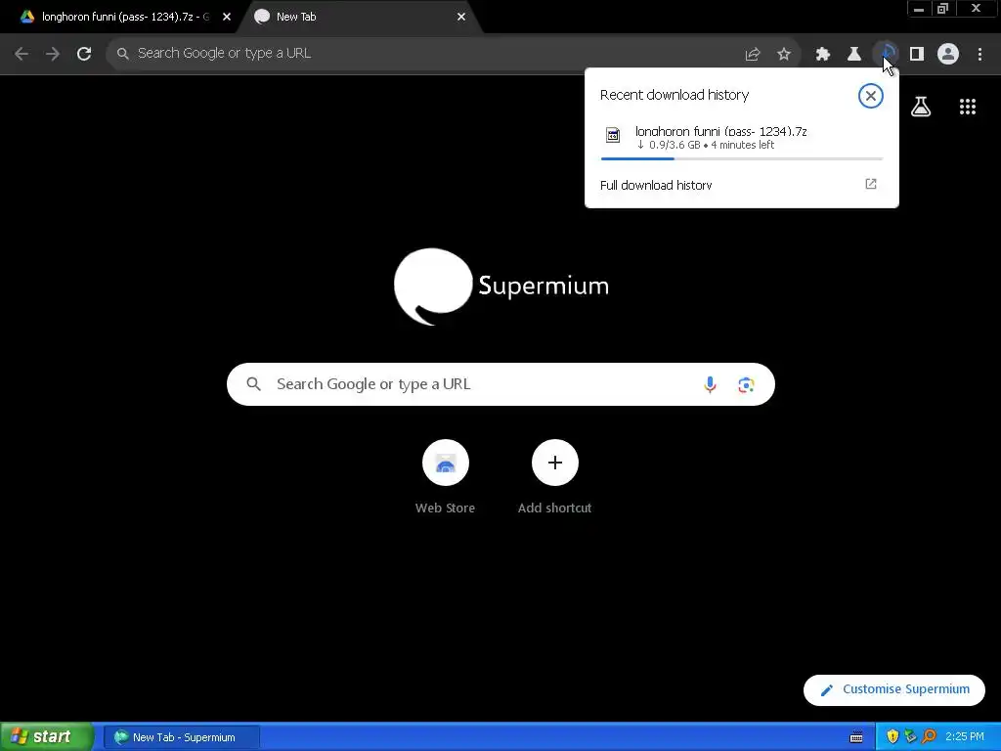
Task: Reload the current page
Action: pyautogui.click(x=84, y=54)
